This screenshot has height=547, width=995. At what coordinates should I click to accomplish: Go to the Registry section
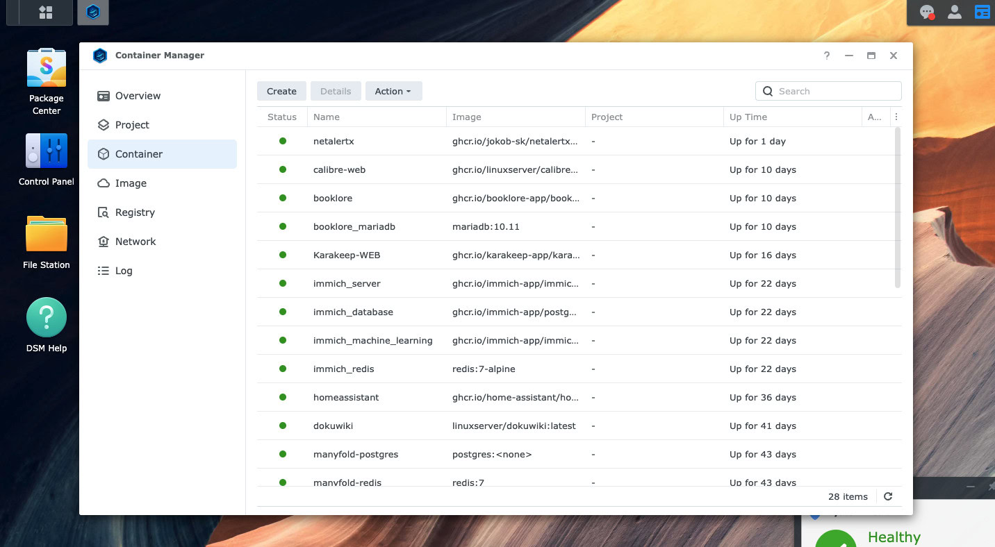(135, 212)
